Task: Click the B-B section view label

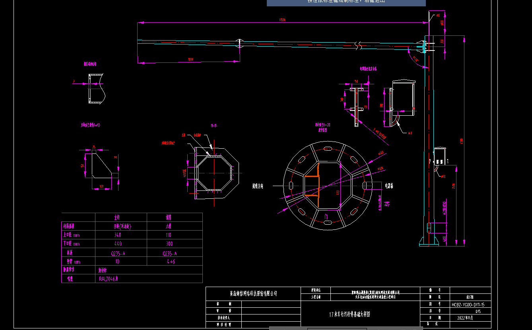Action: pyautogui.click(x=213, y=126)
